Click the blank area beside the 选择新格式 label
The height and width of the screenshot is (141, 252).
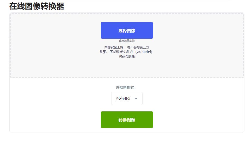pos(177,88)
